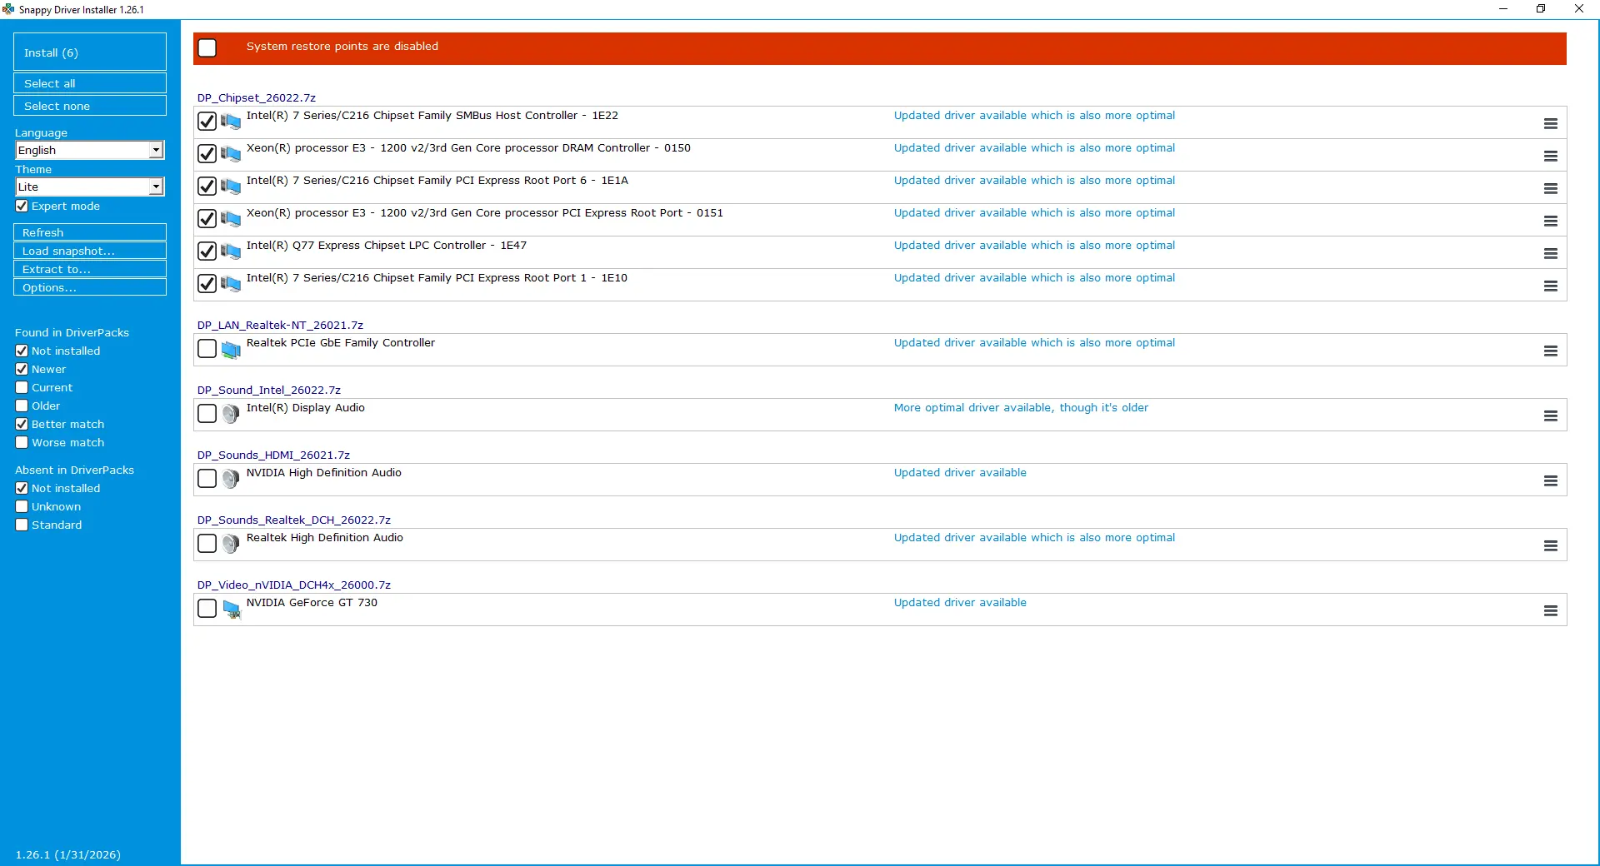Click device icon beside Intel Display Audio

(231, 414)
